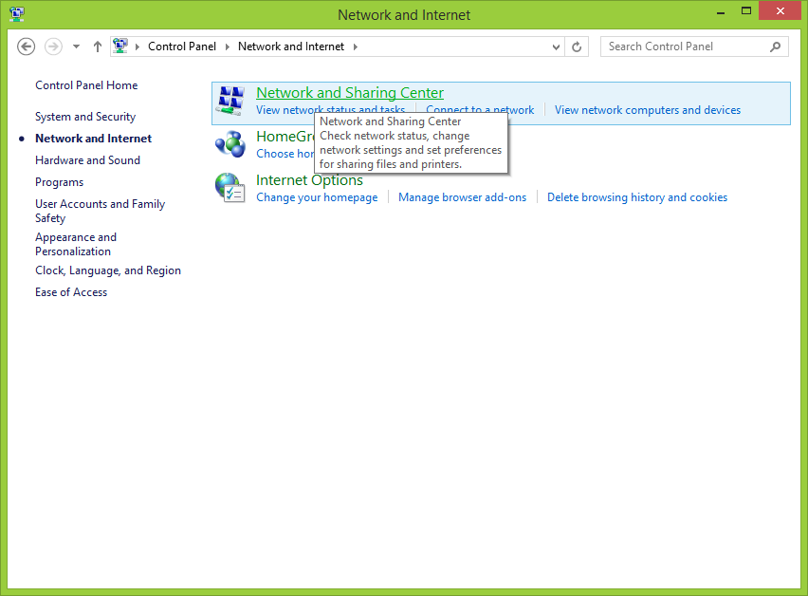
Task: Open Manage browser add-ons link
Action: click(x=462, y=197)
